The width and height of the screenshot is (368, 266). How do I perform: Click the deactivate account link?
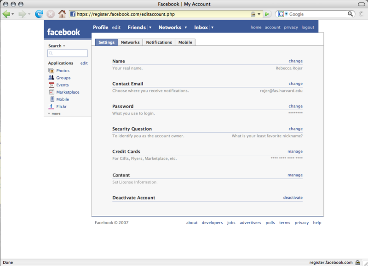293,198
